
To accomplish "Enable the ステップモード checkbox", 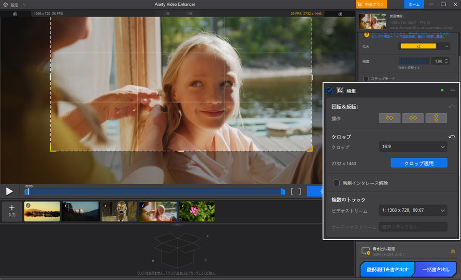I will tap(366, 79).
